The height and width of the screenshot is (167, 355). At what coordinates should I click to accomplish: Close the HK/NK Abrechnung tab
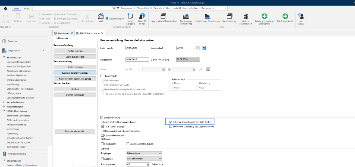[x=102, y=33]
